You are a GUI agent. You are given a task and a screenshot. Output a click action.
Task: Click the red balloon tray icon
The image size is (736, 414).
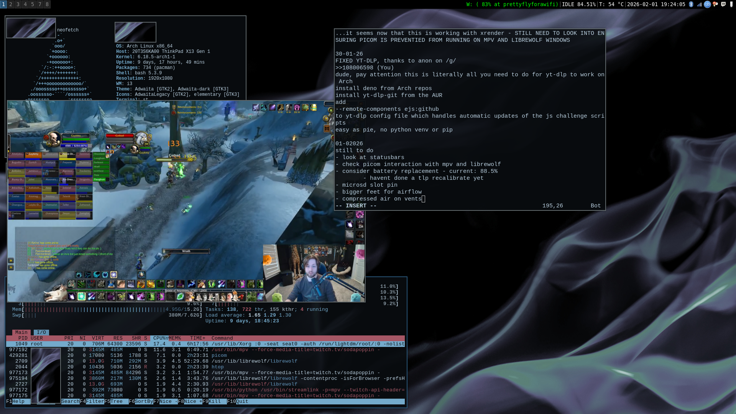point(715,4)
